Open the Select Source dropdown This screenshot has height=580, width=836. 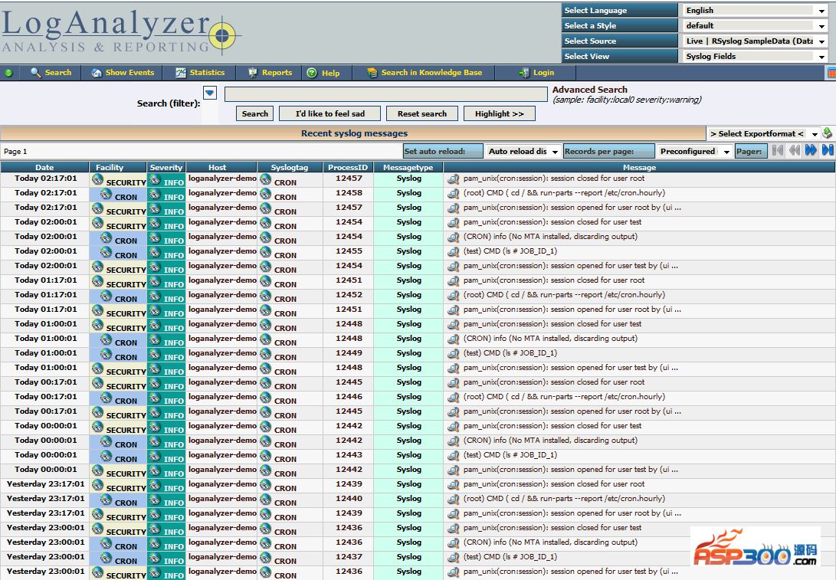[x=755, y=41]
